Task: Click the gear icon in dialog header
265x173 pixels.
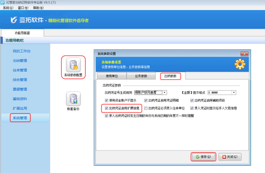Action: pos(240,64)
